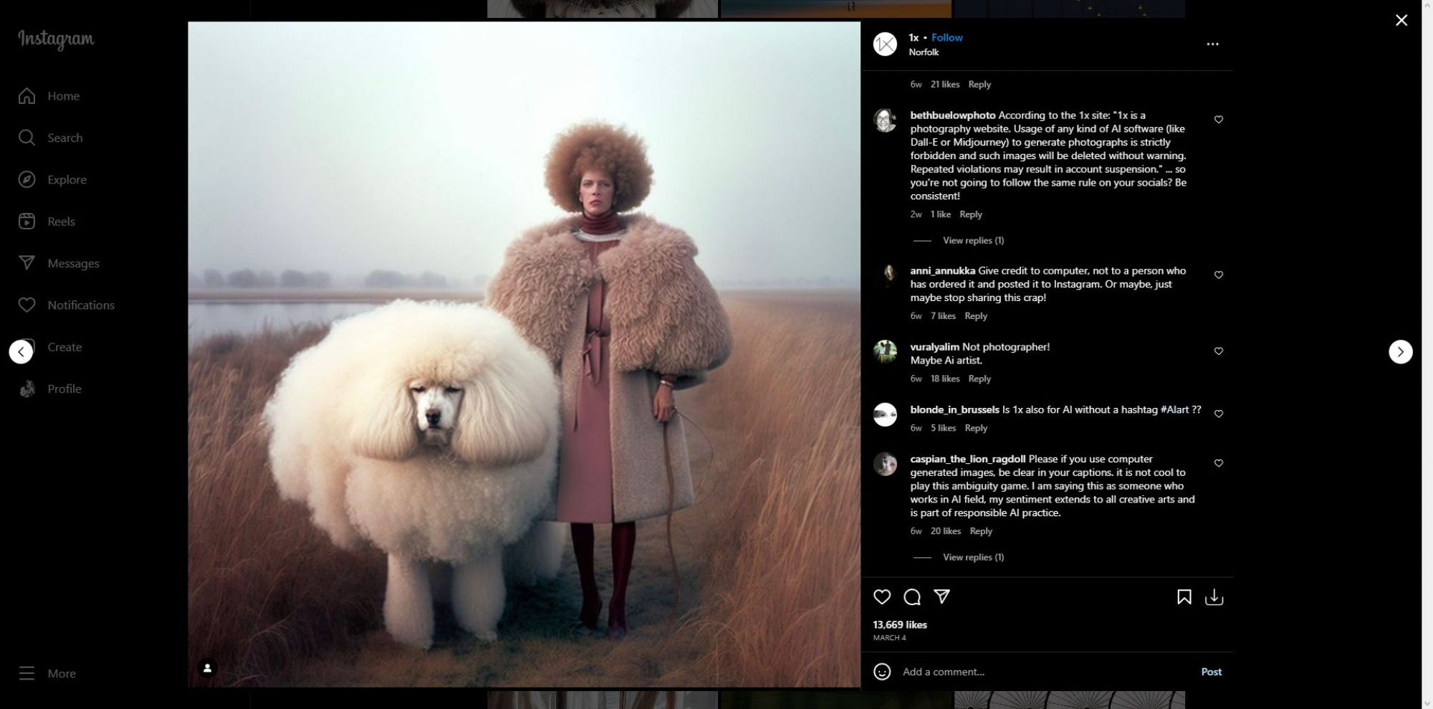Reply to vuralyalim's comment
Screen dimensions: 1433x709
(979, 379)
